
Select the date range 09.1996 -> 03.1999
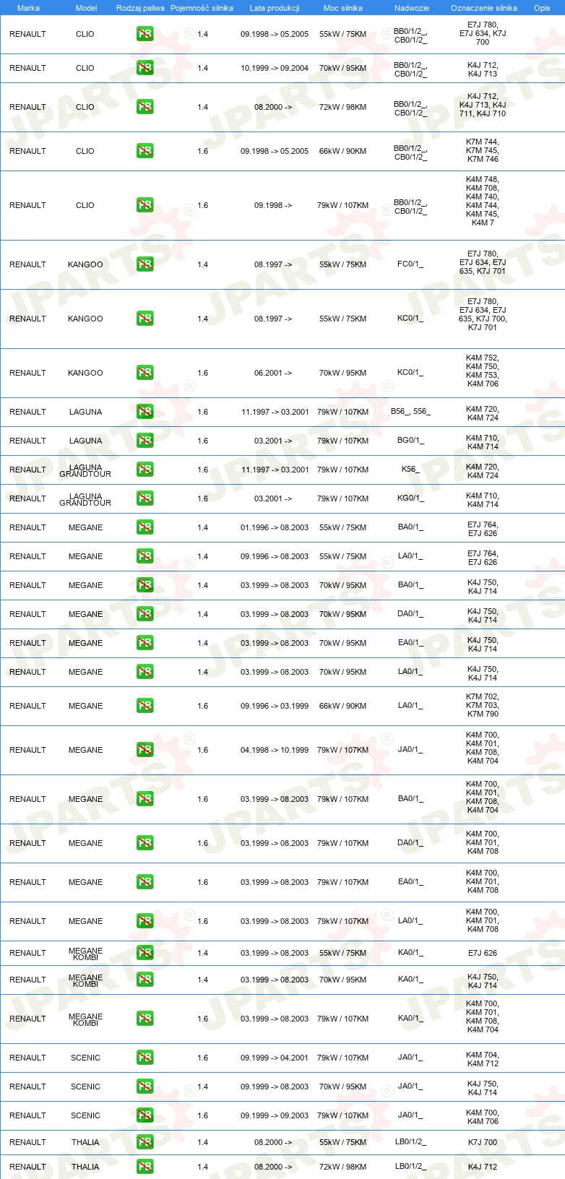click(x=275, y=706)
